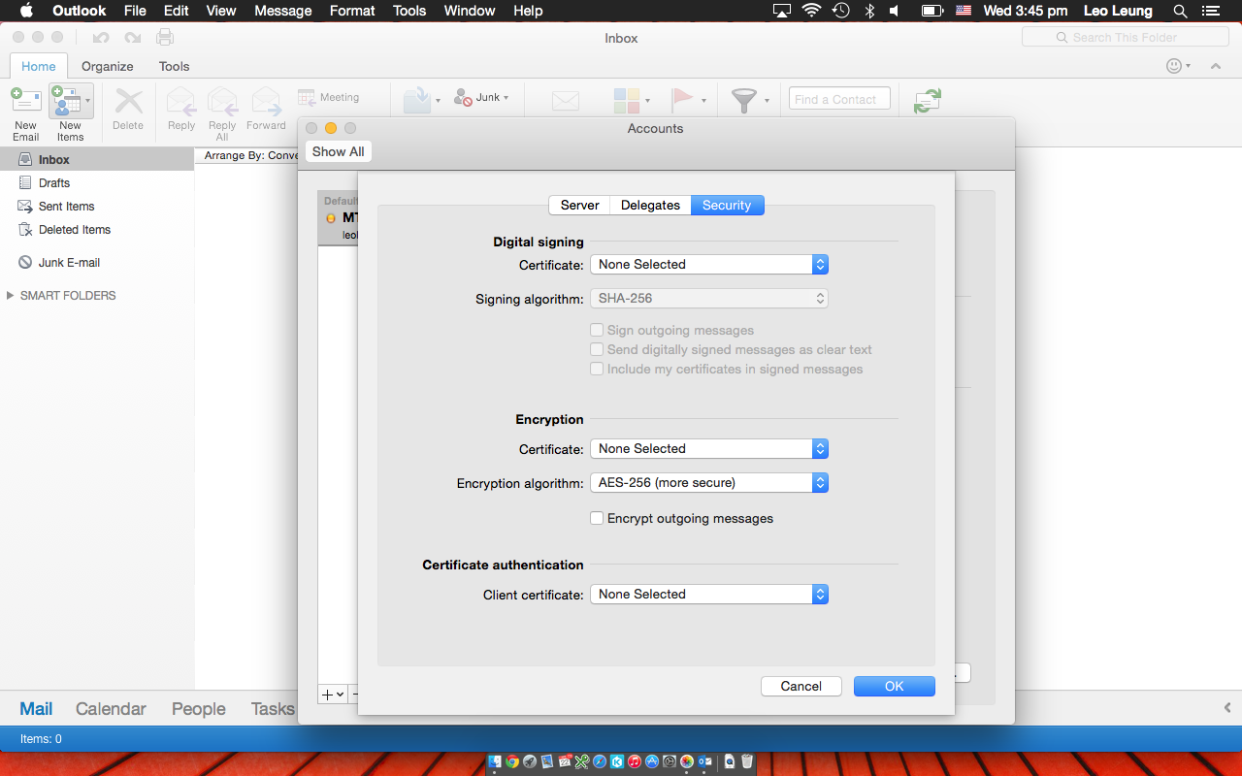This screenshot has height=776, width=1242.
Task: Select Drafts folder in sidebar
Action: point(97,182)
